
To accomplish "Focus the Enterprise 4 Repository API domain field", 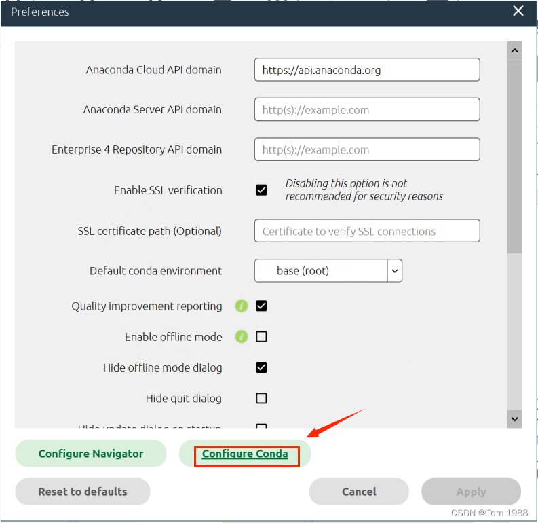I will tap(367, 149).
